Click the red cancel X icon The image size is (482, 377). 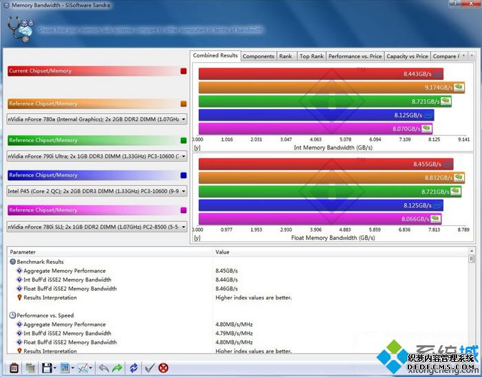pos(163,368)
